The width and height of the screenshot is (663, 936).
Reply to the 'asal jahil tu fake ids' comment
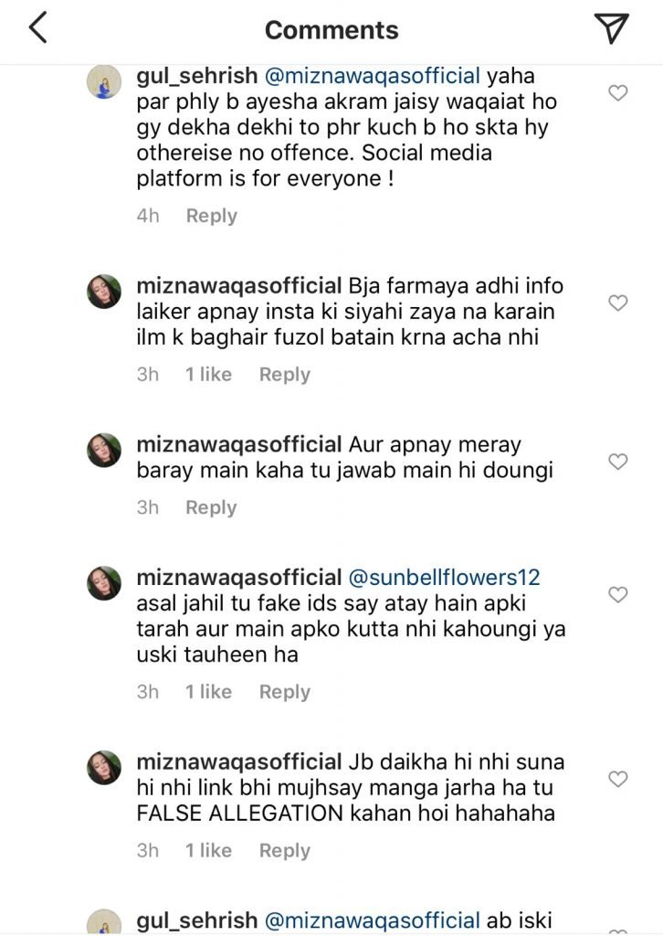click(284, 692)
